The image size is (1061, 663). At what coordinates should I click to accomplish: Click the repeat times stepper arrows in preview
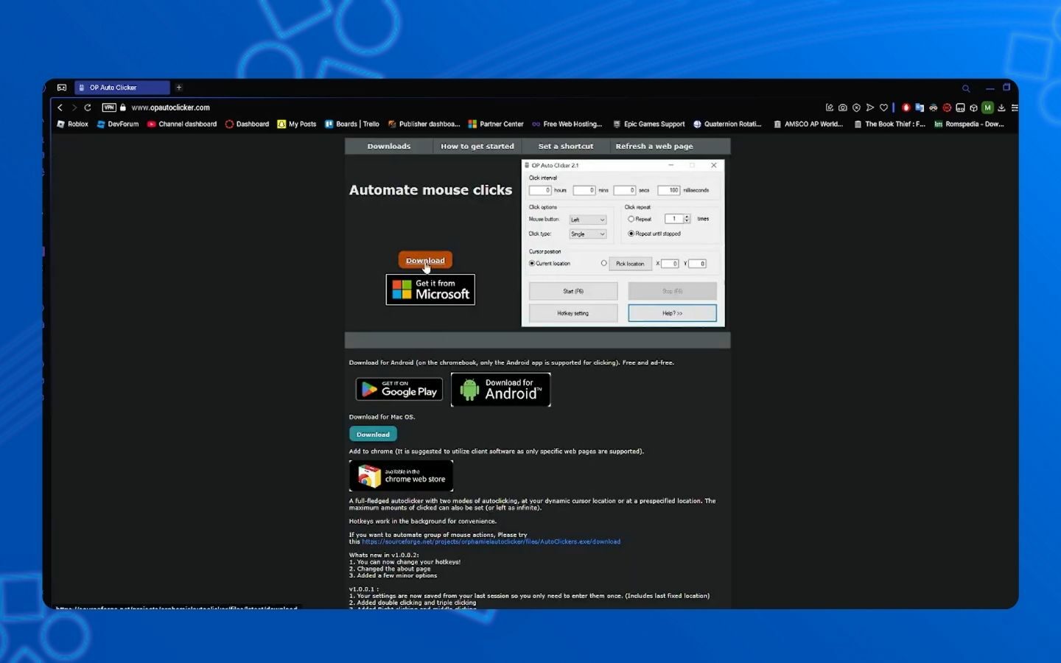click(687, 219)
